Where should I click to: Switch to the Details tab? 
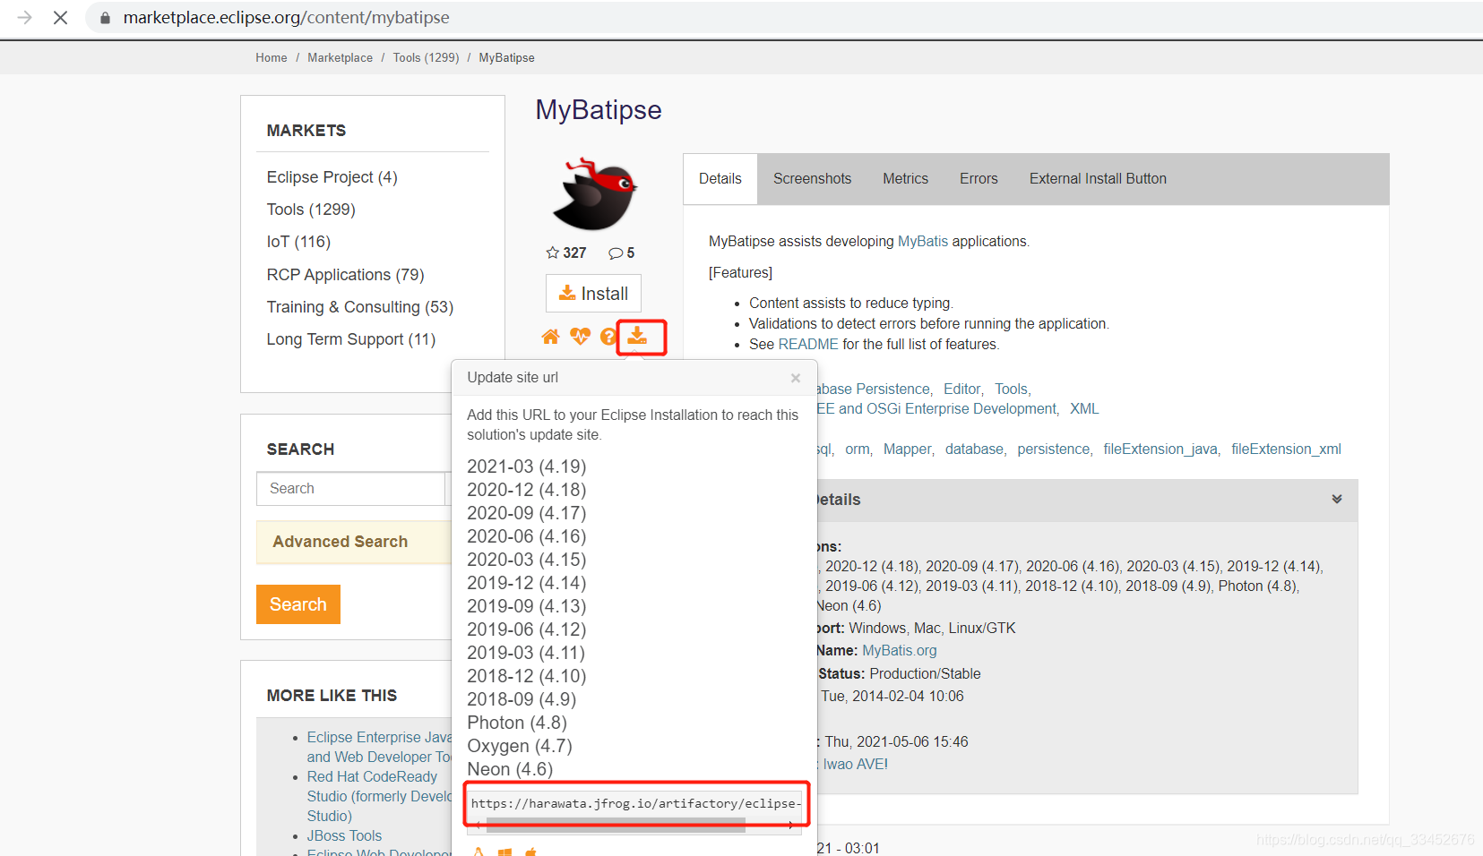click(720, 179)
